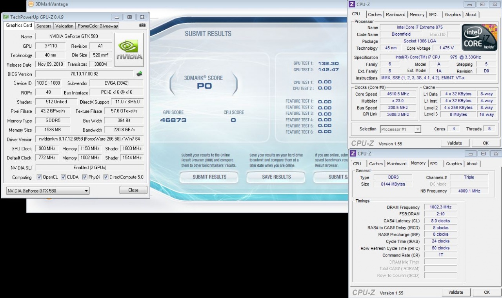Click the 3DMARK SCORE P0 value
The width and height of the screenshot is (502, 298).
coord(204,86)
